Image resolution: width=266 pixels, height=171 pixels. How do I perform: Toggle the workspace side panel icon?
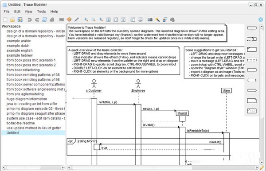pyautogui.click(x=133, y=19)
